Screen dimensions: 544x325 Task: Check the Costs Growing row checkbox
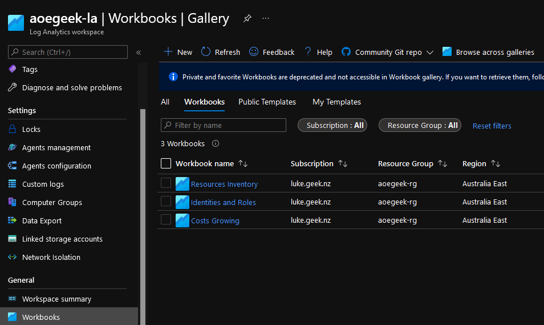click(x=166, y=220)
